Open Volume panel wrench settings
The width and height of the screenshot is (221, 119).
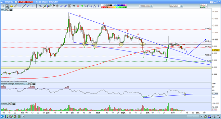tap(8, 104)
